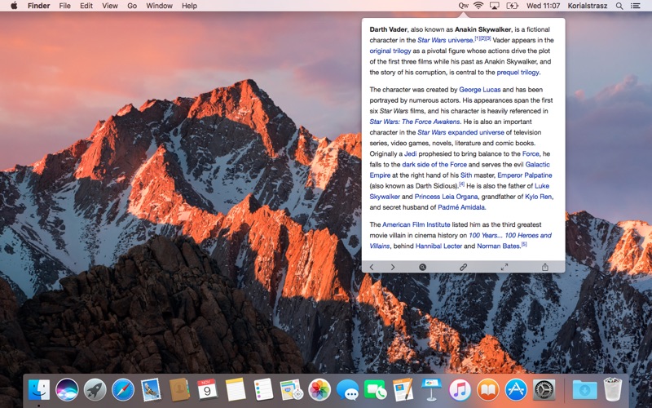Open Reminders in the Dock

[263, 390]
